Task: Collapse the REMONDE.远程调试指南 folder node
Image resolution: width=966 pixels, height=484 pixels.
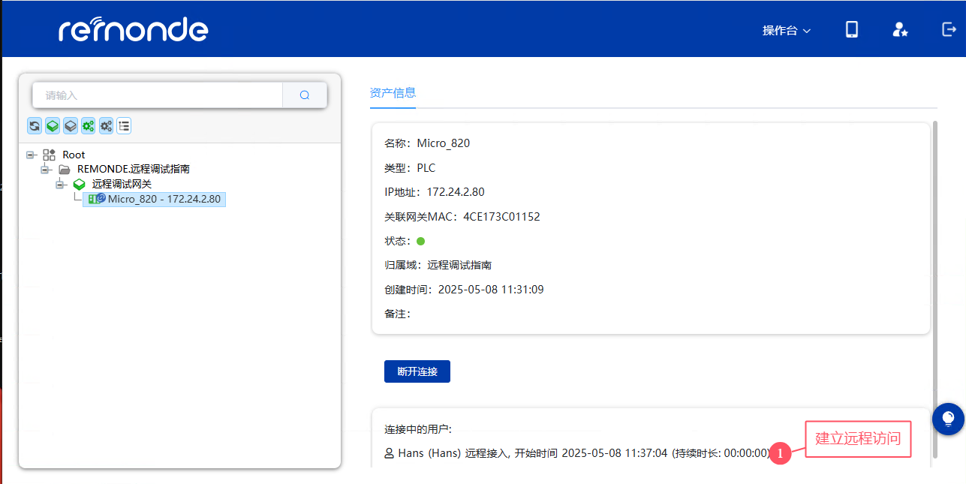Action: [45, 170]
